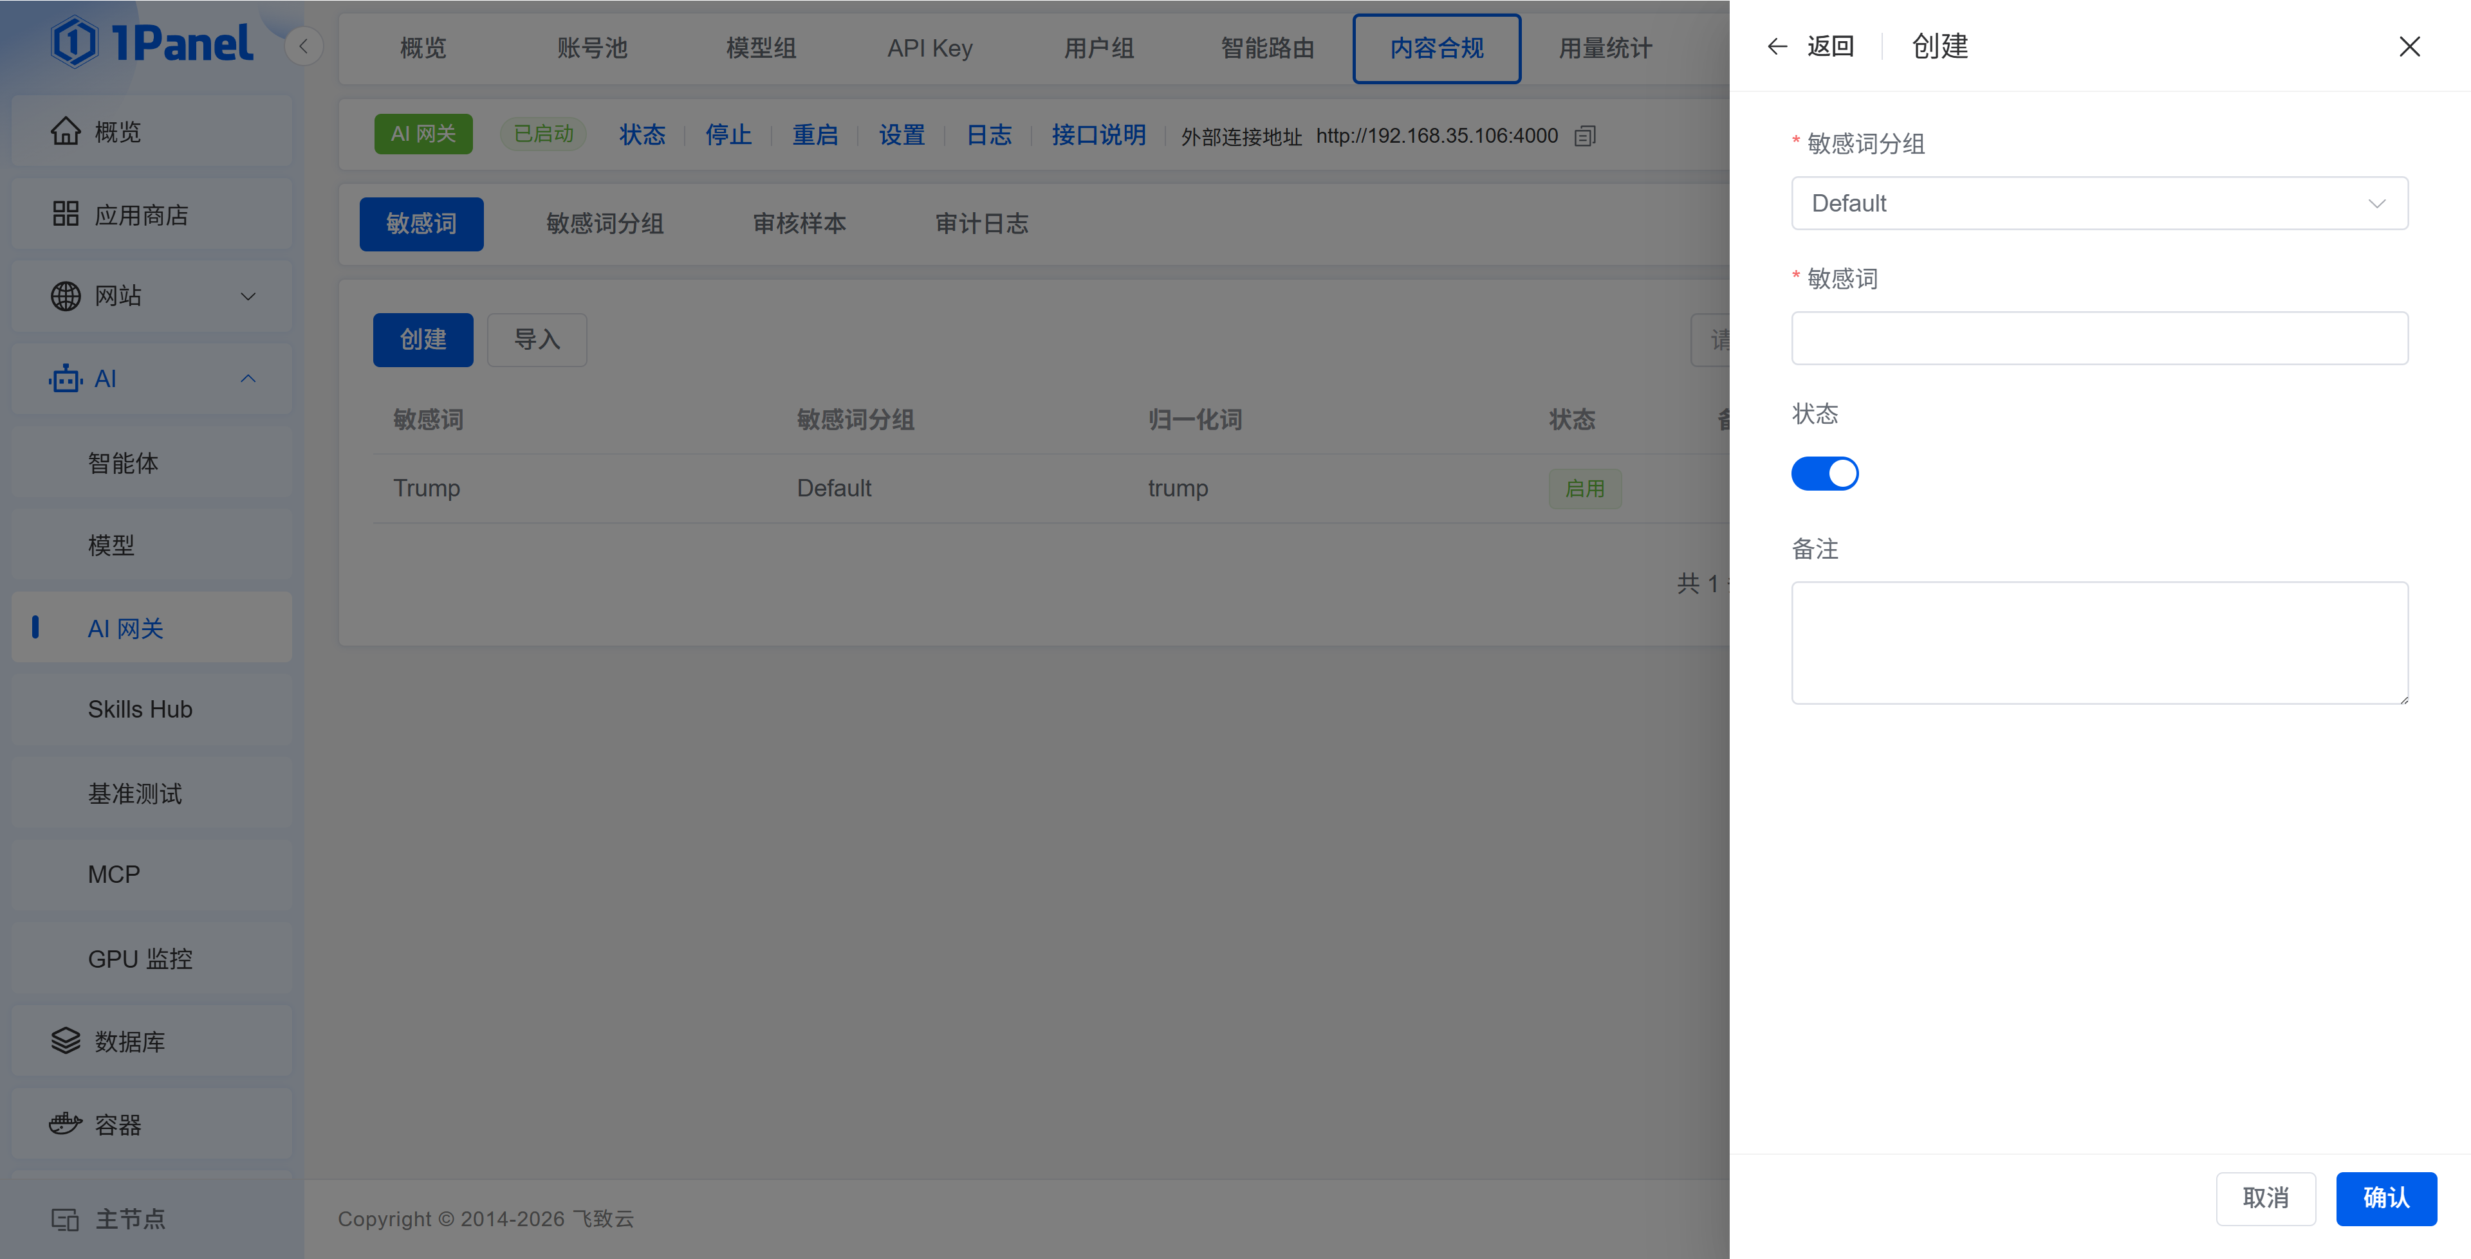Click the home icon beside 概览
This screenshot has height=1259, width=2471.
pyautogui.click(x=65, y=131)
